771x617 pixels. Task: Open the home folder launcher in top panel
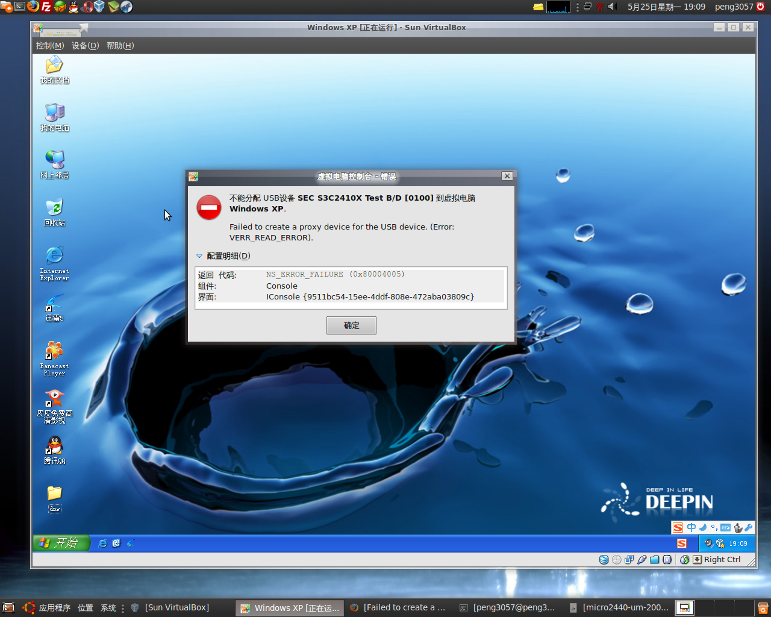coord(6,7)
